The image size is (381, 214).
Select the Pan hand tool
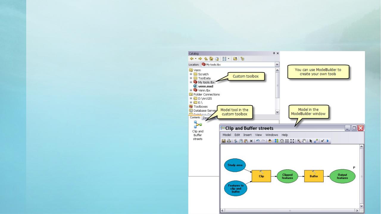pyautogui.click(x=304, y=141)
